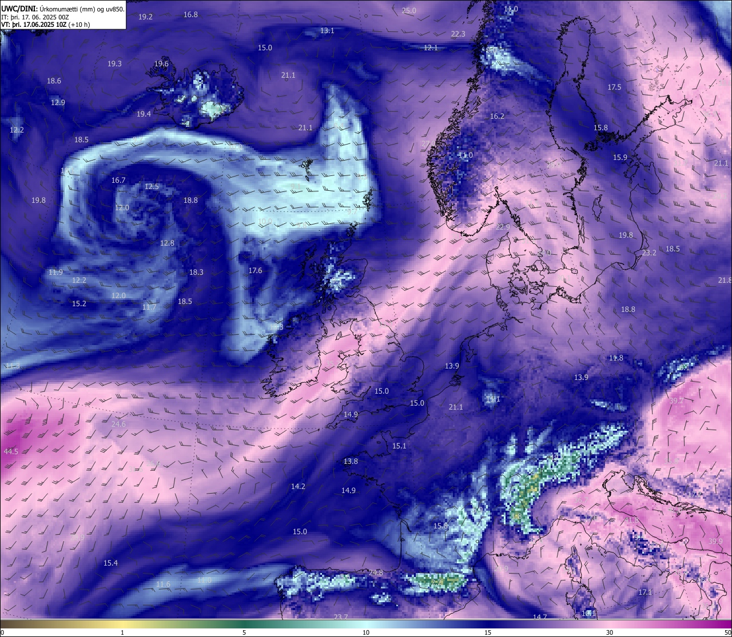The height and width of the screenshot is (637, 732).
Task: Click the 14.2 map value
Action: (298, 486)
